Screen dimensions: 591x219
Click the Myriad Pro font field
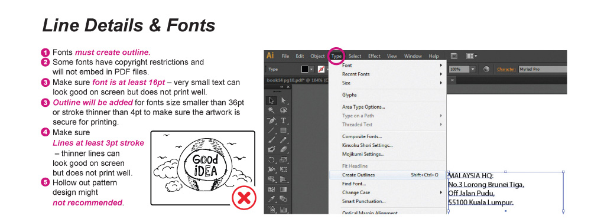click(543, 70)
